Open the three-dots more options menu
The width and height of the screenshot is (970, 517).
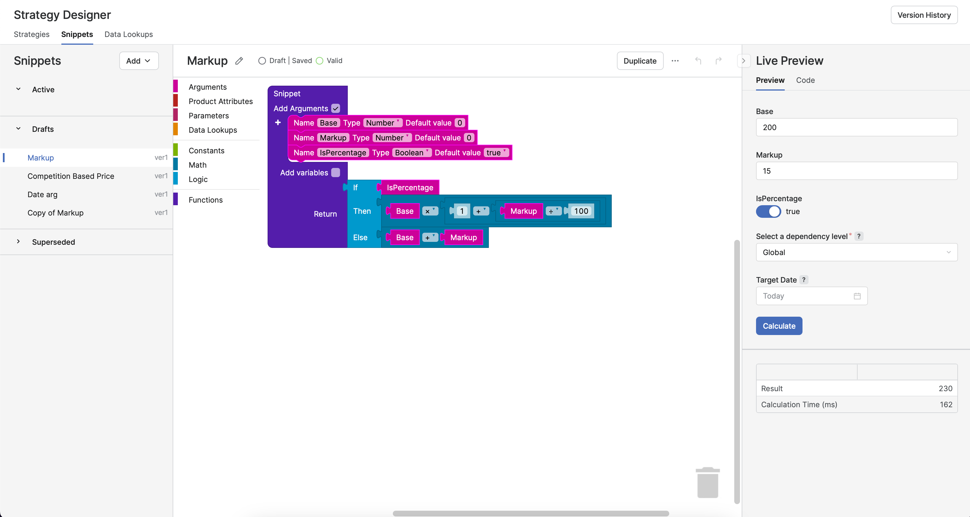coord(675,61)
